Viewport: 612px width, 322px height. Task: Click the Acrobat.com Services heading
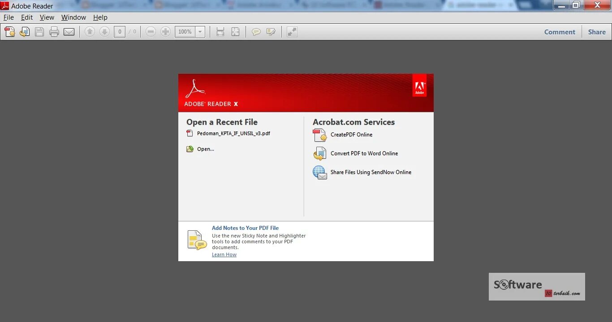(353, 122)
